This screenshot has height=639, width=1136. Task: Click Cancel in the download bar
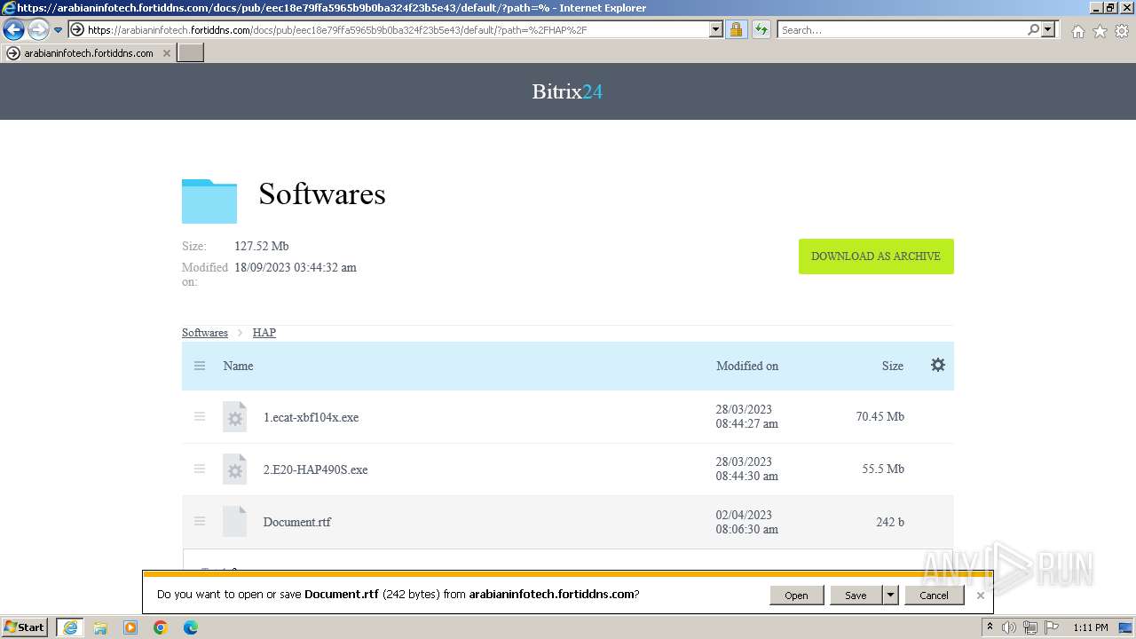934,596
